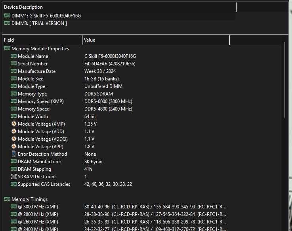Image resolution: width=292 pixels, height=231 pixels.
Task: Select the CAS latencies 42, 40, 36, 32, 30, 28, 22
Action: (108, 184)
